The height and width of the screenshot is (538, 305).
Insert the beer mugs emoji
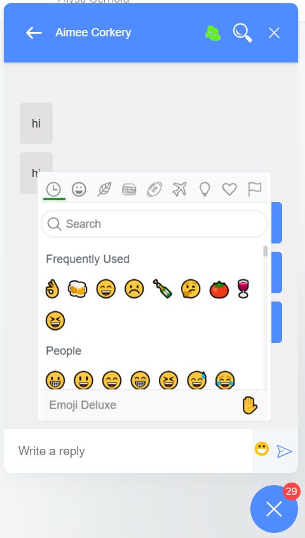[78, 289]
